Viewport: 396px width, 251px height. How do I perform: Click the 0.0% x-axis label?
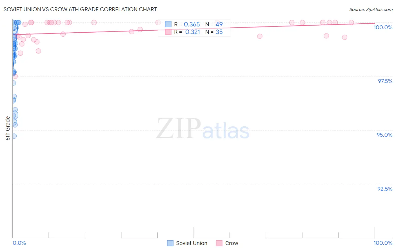[x=19, y=243]
